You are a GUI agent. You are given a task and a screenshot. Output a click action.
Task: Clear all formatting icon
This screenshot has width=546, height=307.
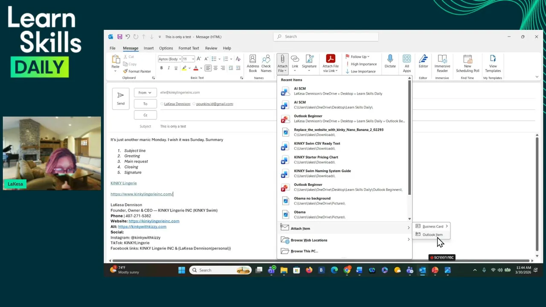(x=238, y=59)
